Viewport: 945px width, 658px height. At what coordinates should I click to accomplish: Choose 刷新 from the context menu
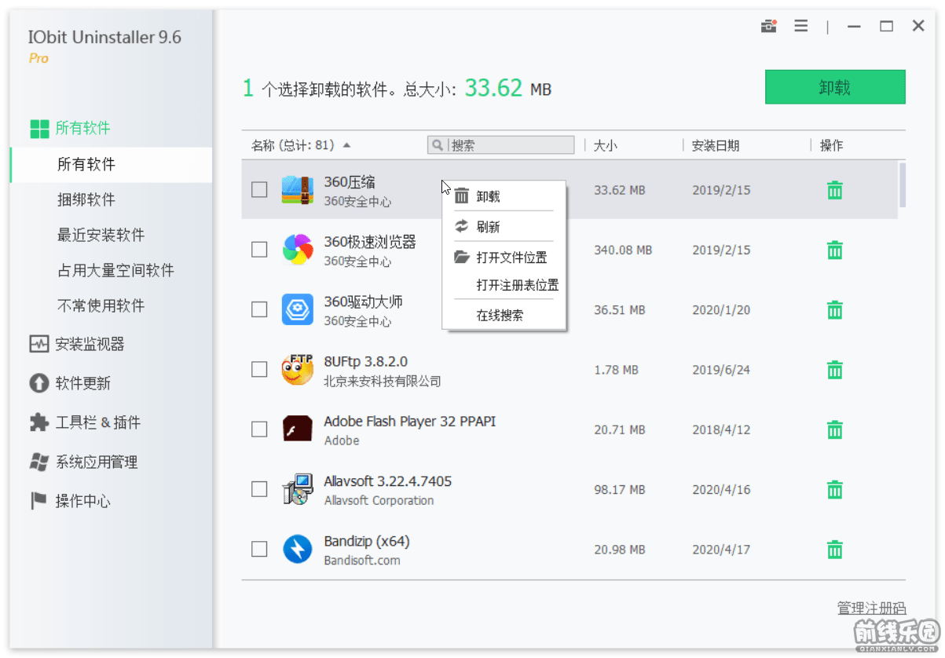point(504,227)
